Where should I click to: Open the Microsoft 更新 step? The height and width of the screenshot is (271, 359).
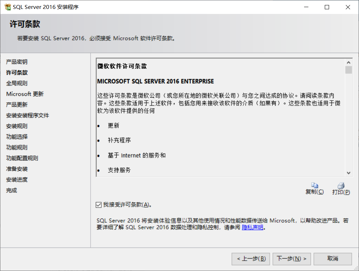pyautogui.click(x=25, y=94)
